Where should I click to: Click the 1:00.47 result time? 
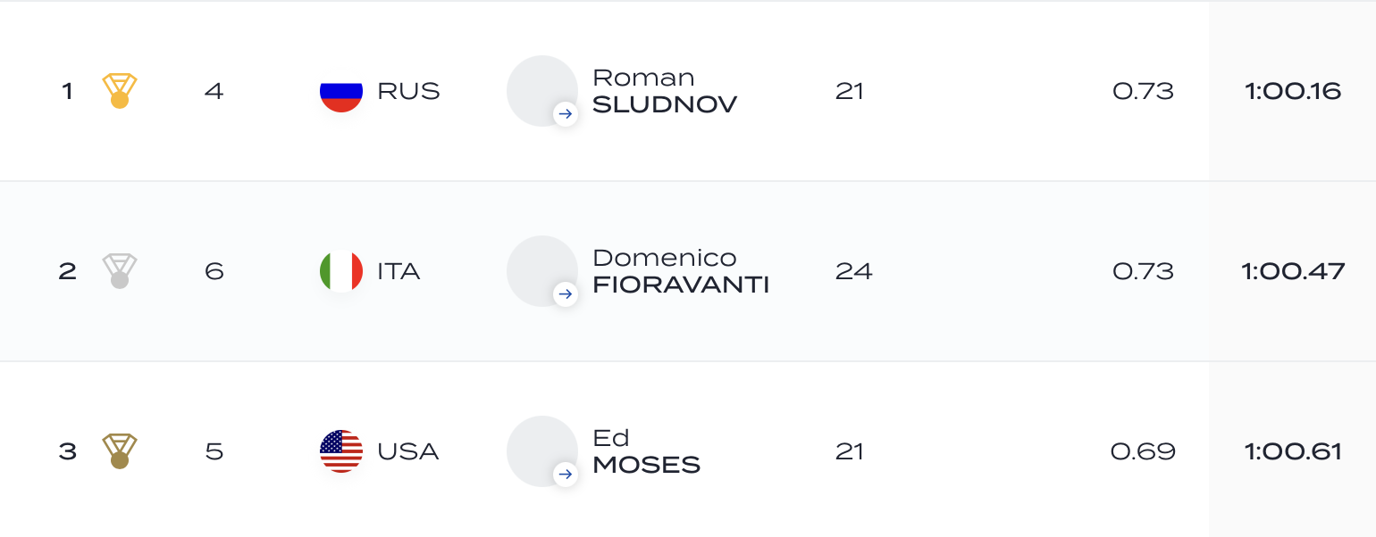tap(1293, 272)
